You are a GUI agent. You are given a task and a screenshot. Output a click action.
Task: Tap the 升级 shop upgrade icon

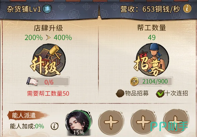pyautogui.click(x=48, y=60)
